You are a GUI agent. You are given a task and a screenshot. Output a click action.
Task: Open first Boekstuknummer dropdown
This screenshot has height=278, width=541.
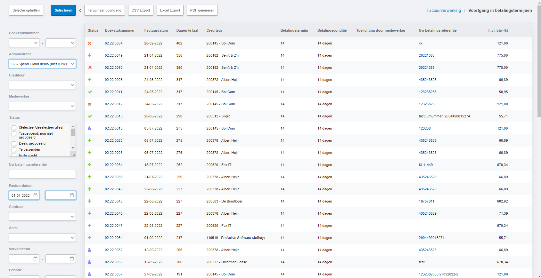(x=24, y=43)
